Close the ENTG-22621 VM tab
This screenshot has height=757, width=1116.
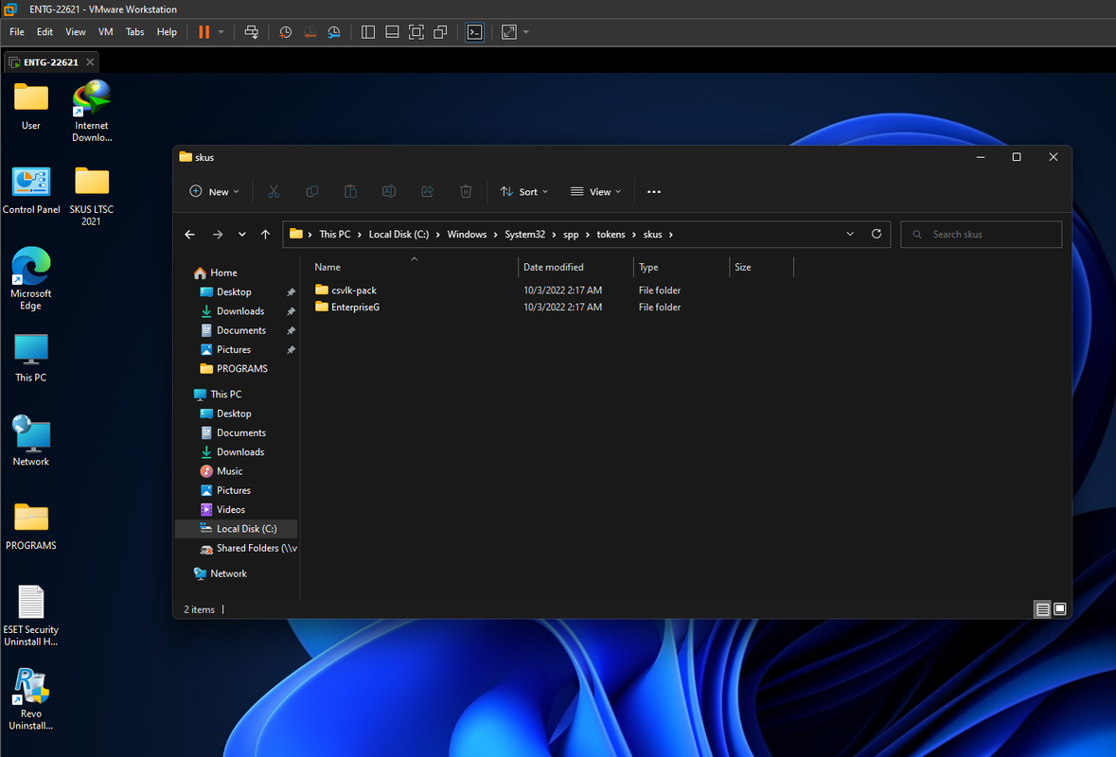click(x=90, y=62)
